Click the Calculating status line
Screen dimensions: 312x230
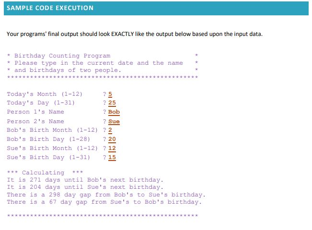pos(45,172)
